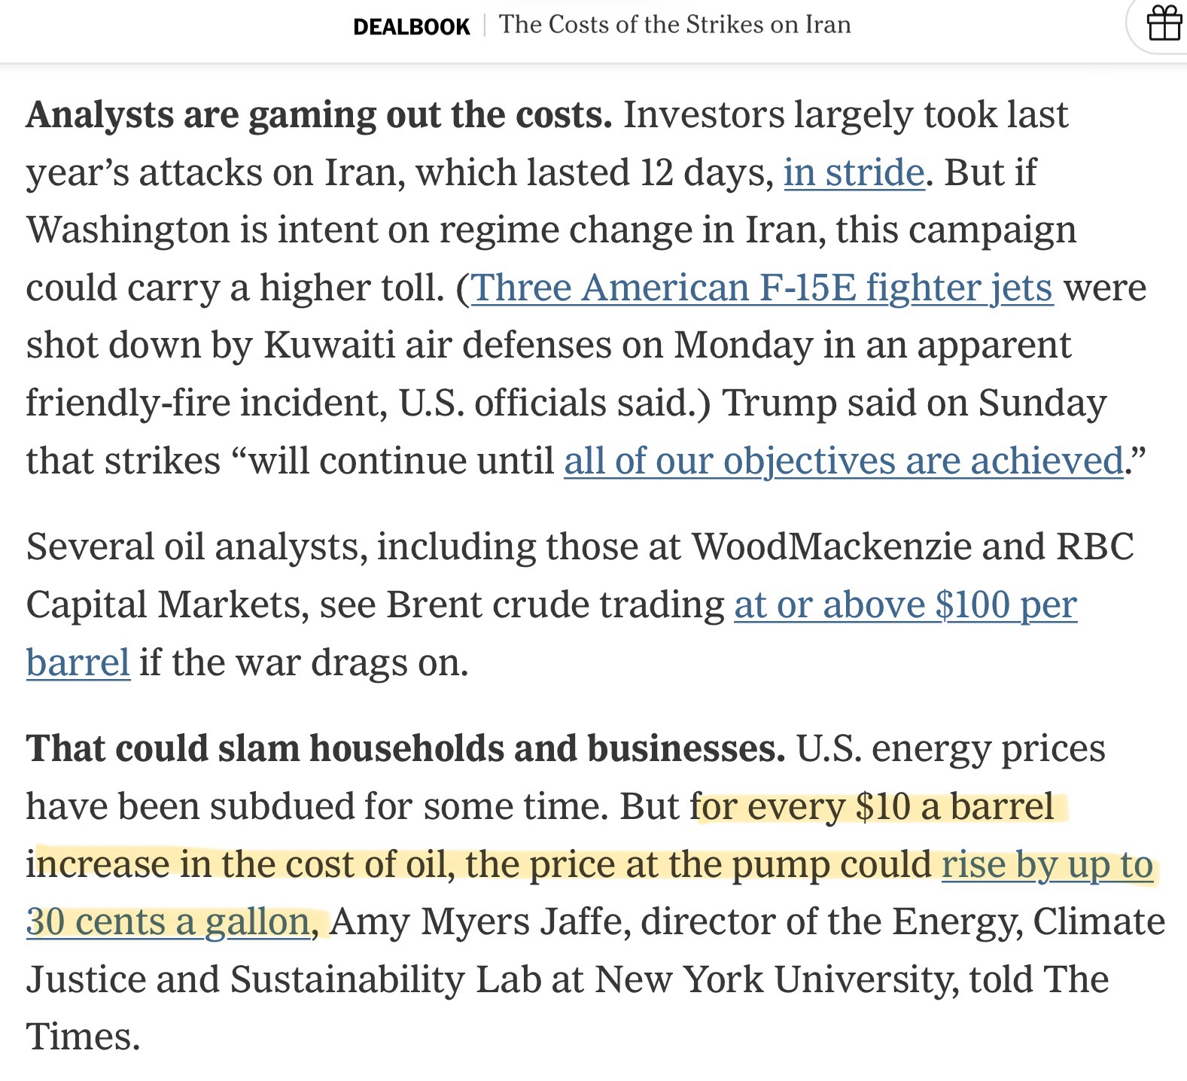Click the 'Amy Myers Jaffe' name

[480, 921]
